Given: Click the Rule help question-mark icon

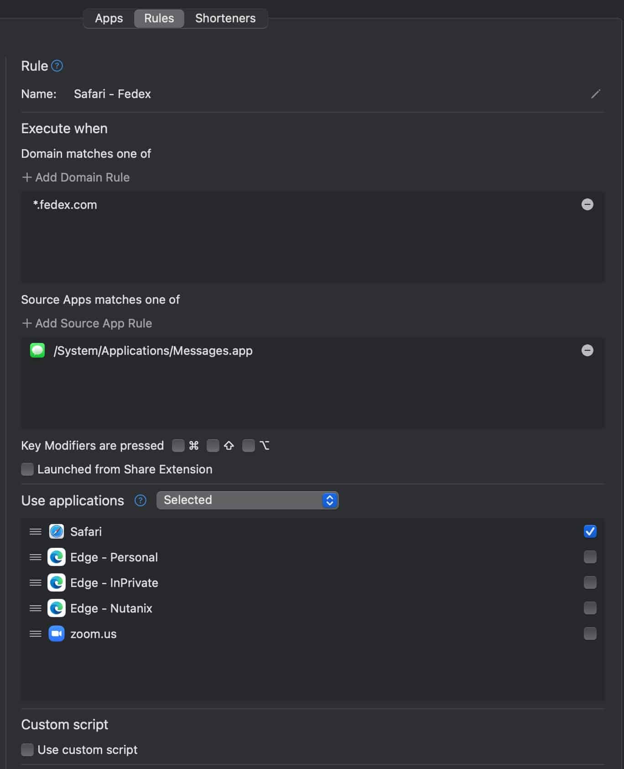Looking at the screenshot, I should (x=57, y=66).
